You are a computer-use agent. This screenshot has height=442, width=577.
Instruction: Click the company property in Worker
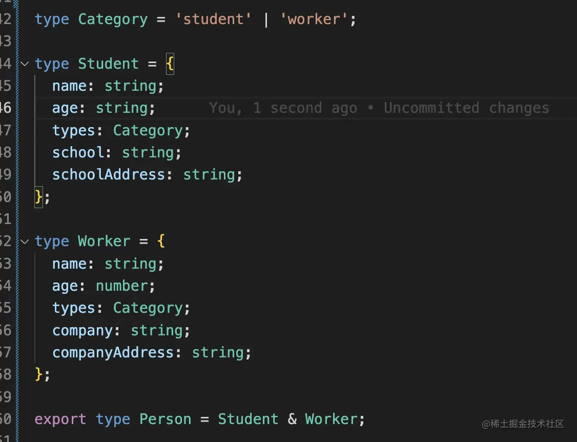pos(83,331)
